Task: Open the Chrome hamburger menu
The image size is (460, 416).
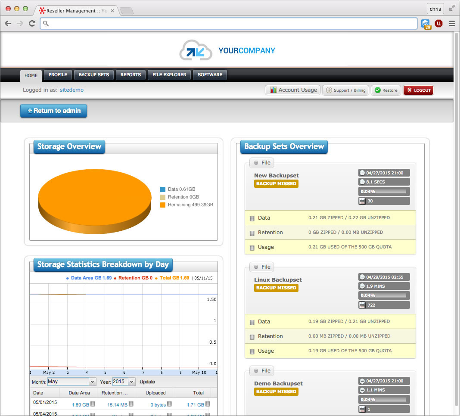Action: [452, 23]
